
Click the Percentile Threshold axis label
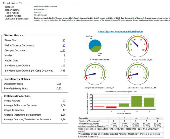(124, 113)
